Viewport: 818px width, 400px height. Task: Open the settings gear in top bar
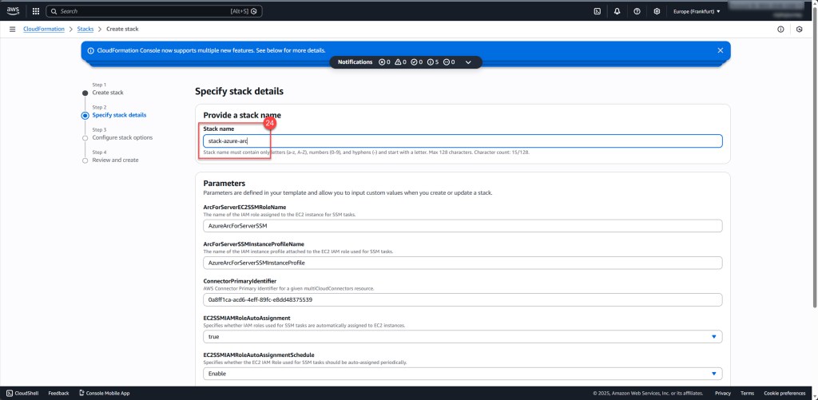pyautogui.click(x=657, y=11)
